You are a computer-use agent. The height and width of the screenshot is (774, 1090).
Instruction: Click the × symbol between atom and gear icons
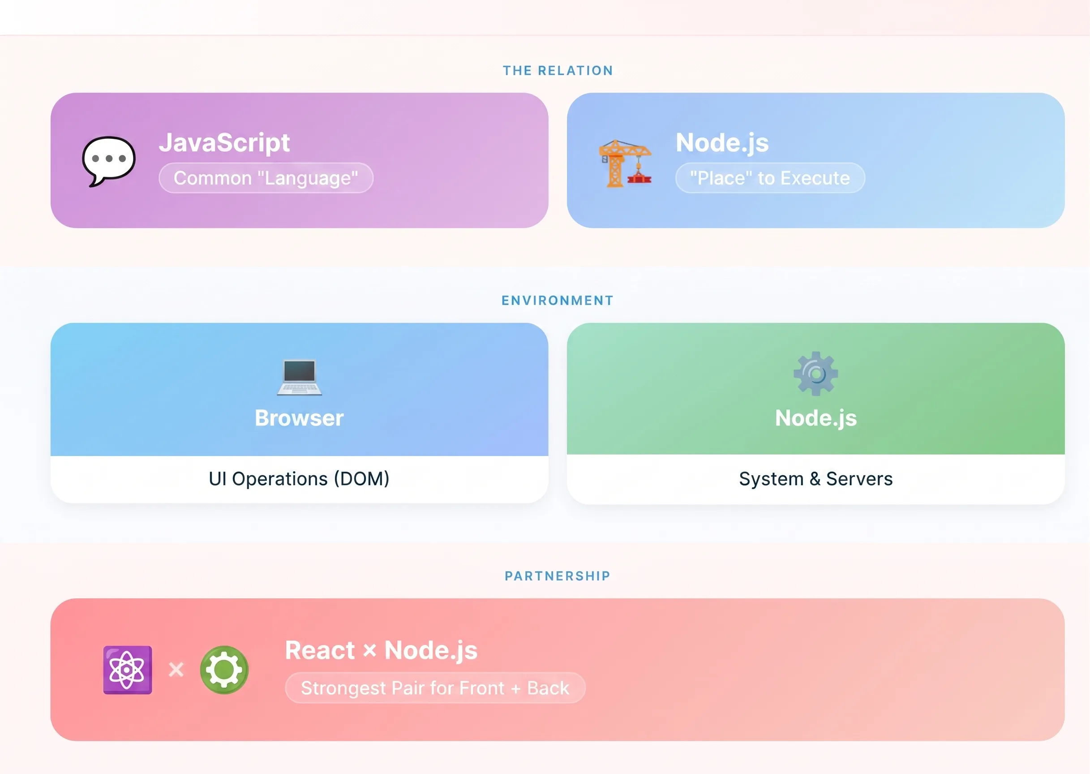[x=176, y=670]
